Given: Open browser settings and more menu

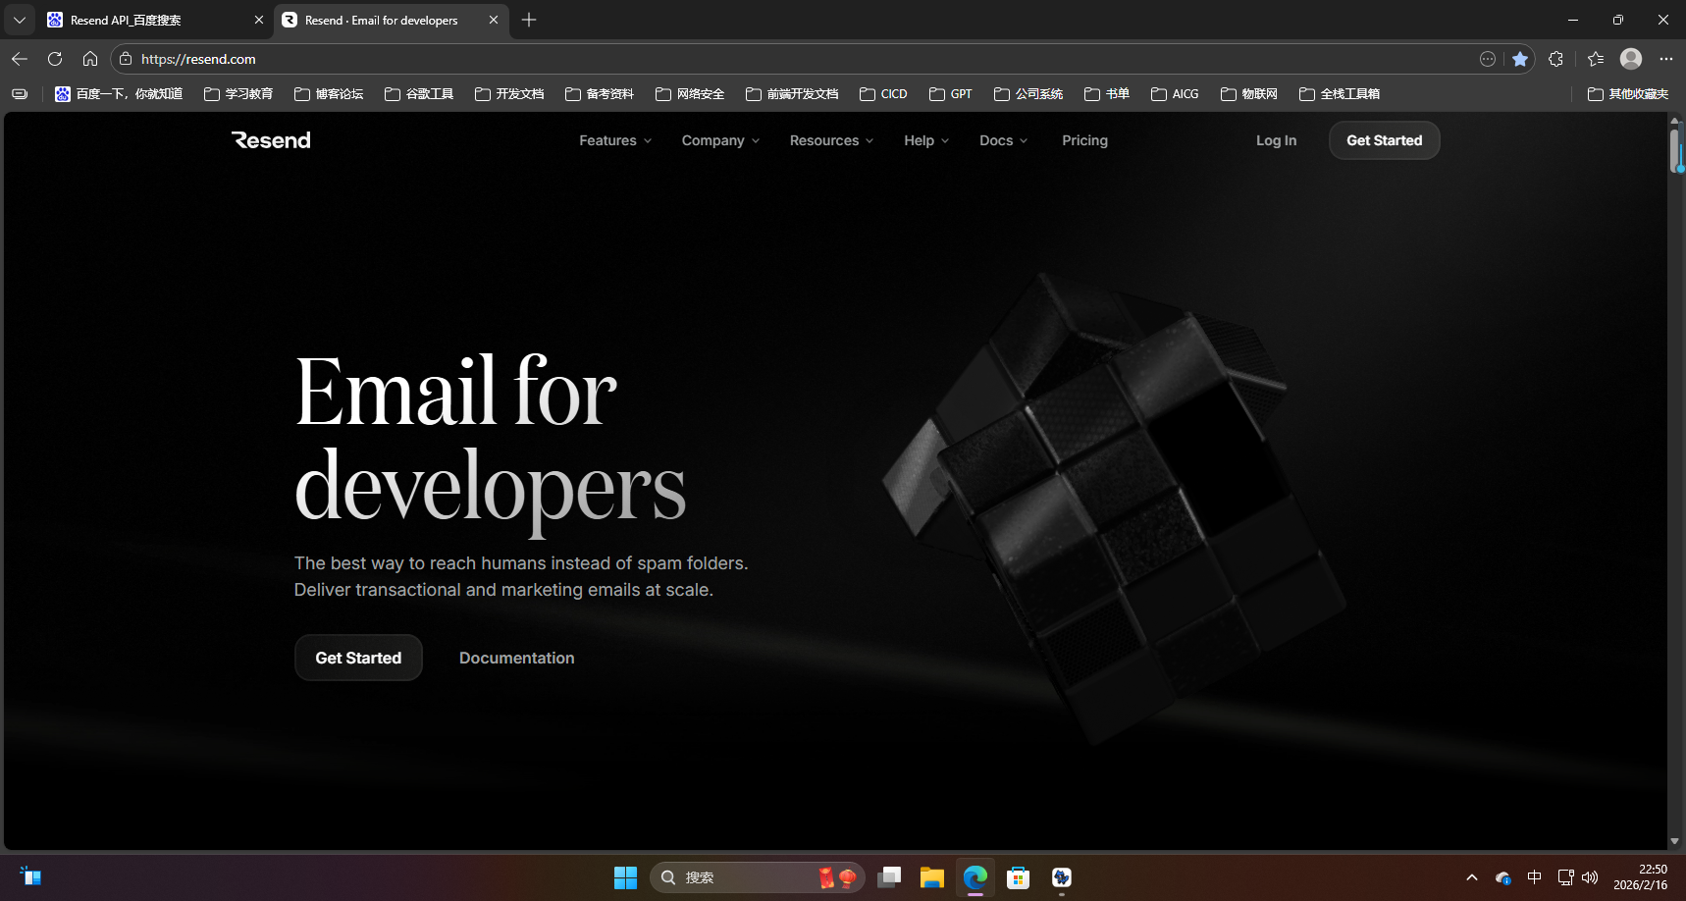Looking at the screenshot, I should pyautogui.click(x=1666, y=59).
